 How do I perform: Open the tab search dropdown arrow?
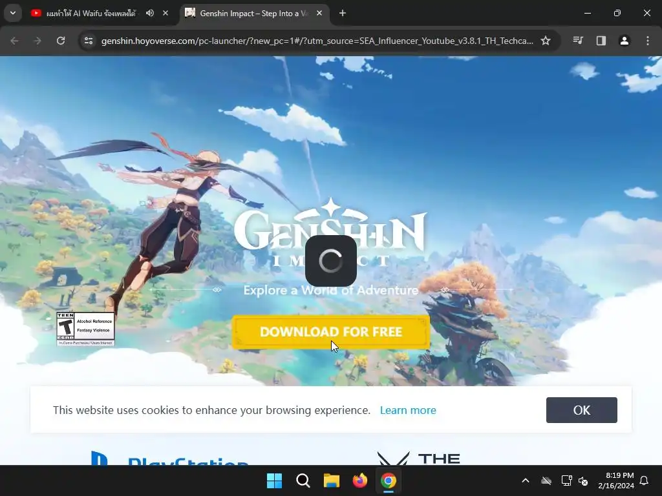13,13
